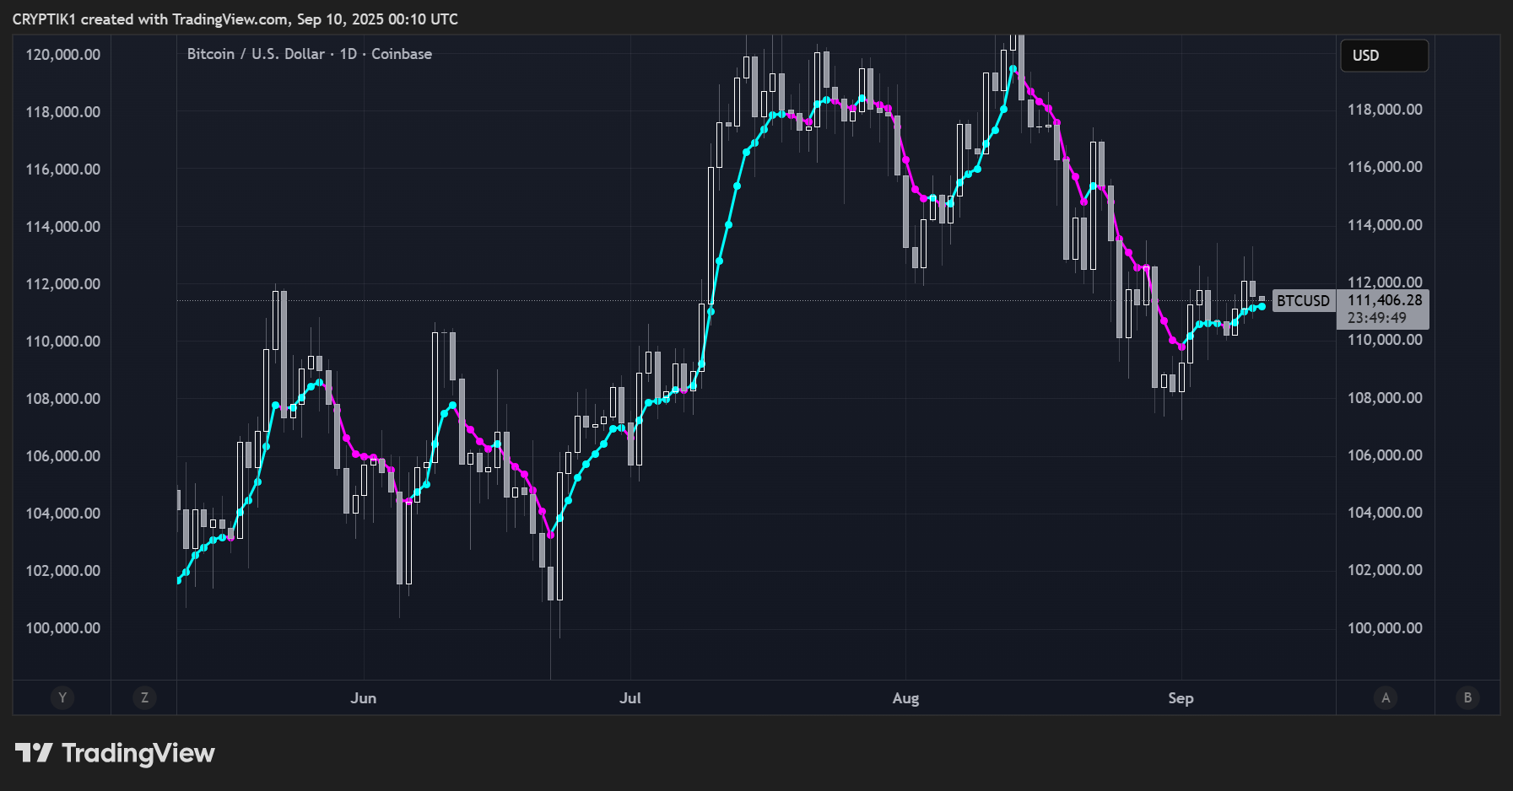This screenshot has width=1513, height=791.
Task: Click the TradingView logo
Action: [116, 753]
